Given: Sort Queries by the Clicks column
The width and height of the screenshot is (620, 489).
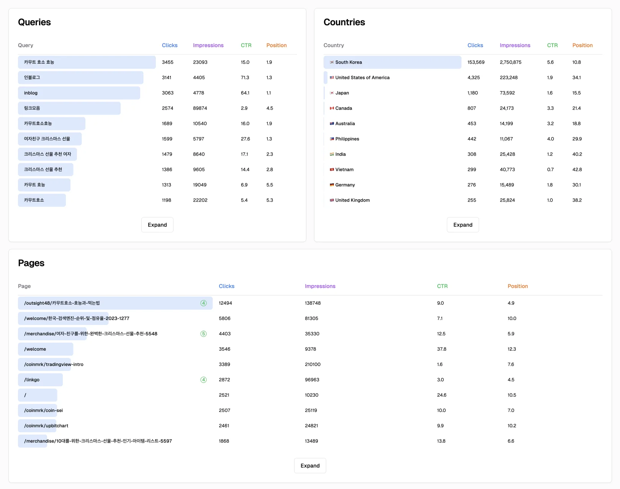Looking at the screenshot, I should pyautogui.click(x=170, y=45).
